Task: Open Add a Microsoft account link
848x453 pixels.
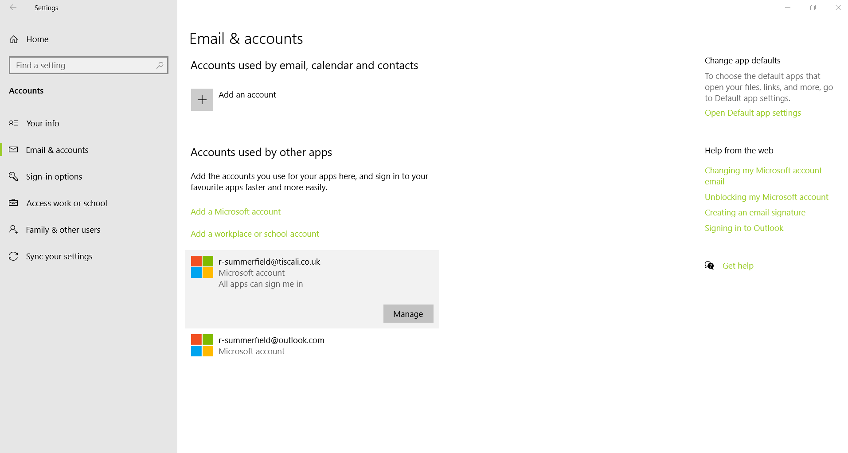Action: click(x=235, y=211)
